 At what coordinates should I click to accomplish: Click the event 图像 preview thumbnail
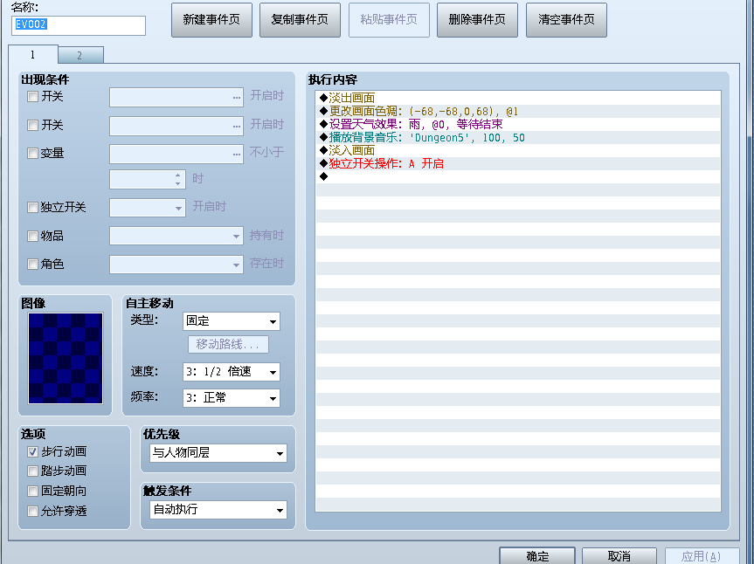[x=66, y=358]
